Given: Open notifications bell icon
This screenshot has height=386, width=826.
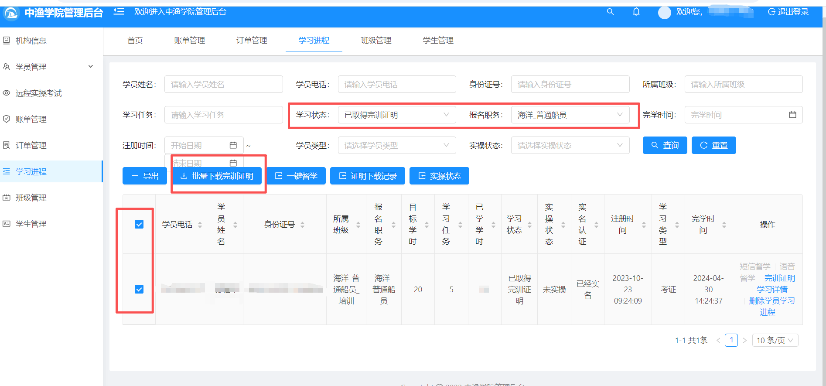Looking at the screenshot, I should pos(636,12).
